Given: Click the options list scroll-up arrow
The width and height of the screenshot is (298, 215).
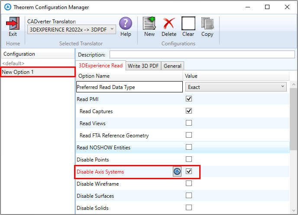Looking at the screenshot, I should (x=294, y=85).
